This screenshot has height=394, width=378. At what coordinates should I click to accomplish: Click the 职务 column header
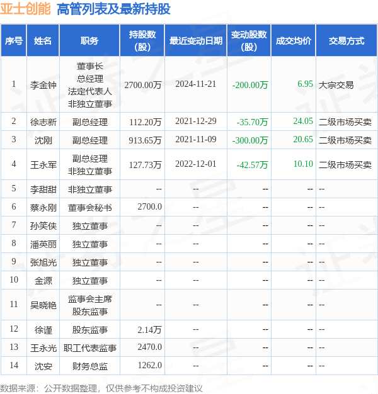[89, 40]
